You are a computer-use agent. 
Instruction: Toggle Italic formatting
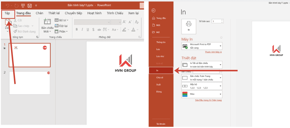click(82, 29)
